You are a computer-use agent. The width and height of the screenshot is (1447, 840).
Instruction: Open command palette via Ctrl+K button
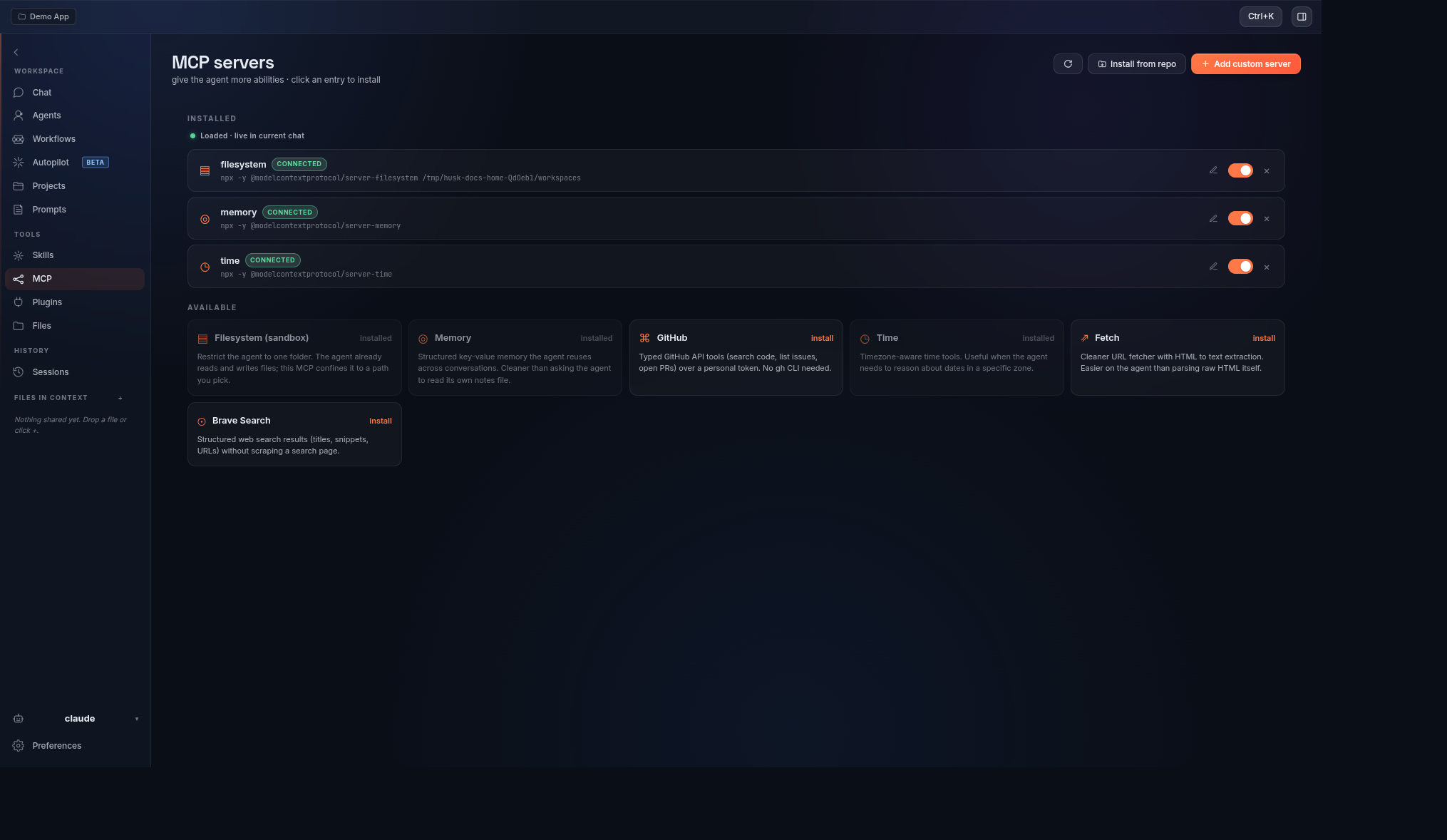click(x=1260, y=16)
